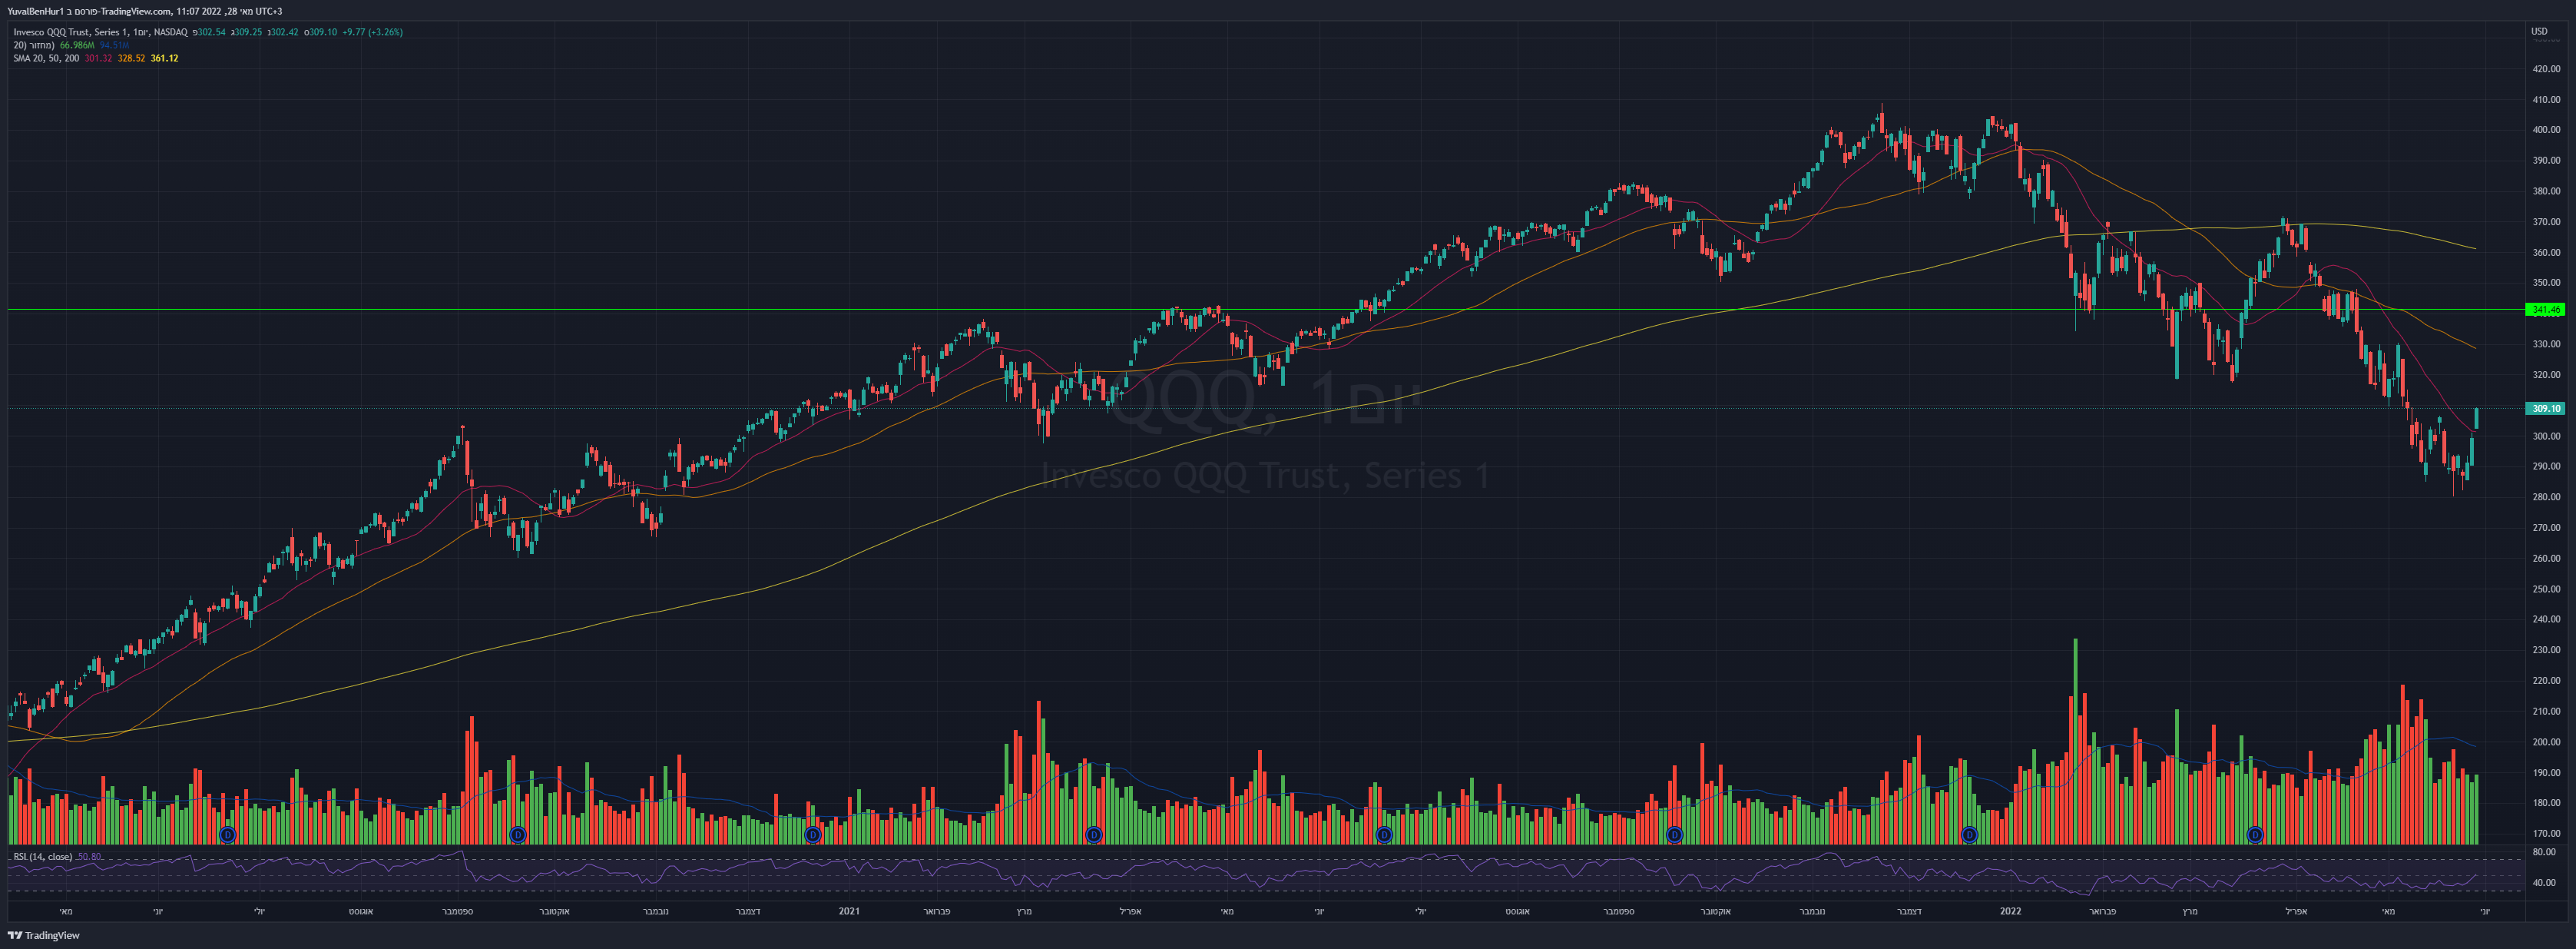
Task: Click the dividend marker just before the 2022 label
Action: [1969, 834]
